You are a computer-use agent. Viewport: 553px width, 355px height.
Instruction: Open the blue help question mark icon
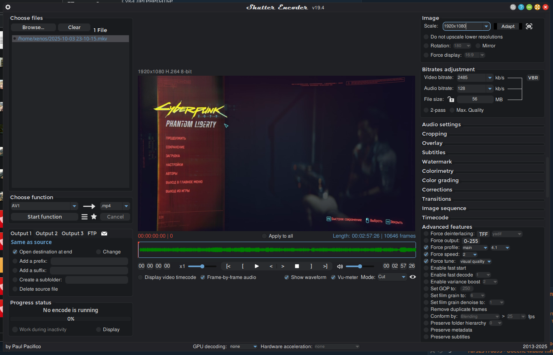tap(521, 7)
